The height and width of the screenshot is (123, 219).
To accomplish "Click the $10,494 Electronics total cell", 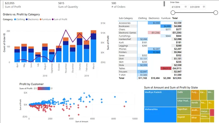I will [x=155, y=78].
